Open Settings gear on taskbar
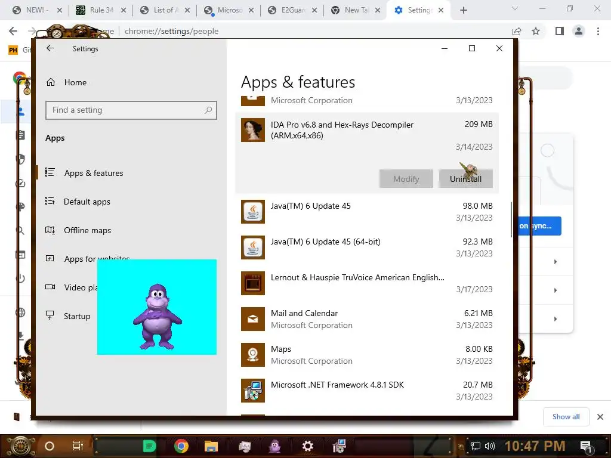Image resolution: width=611 pixels, height=458 pixels. point(307,446)
